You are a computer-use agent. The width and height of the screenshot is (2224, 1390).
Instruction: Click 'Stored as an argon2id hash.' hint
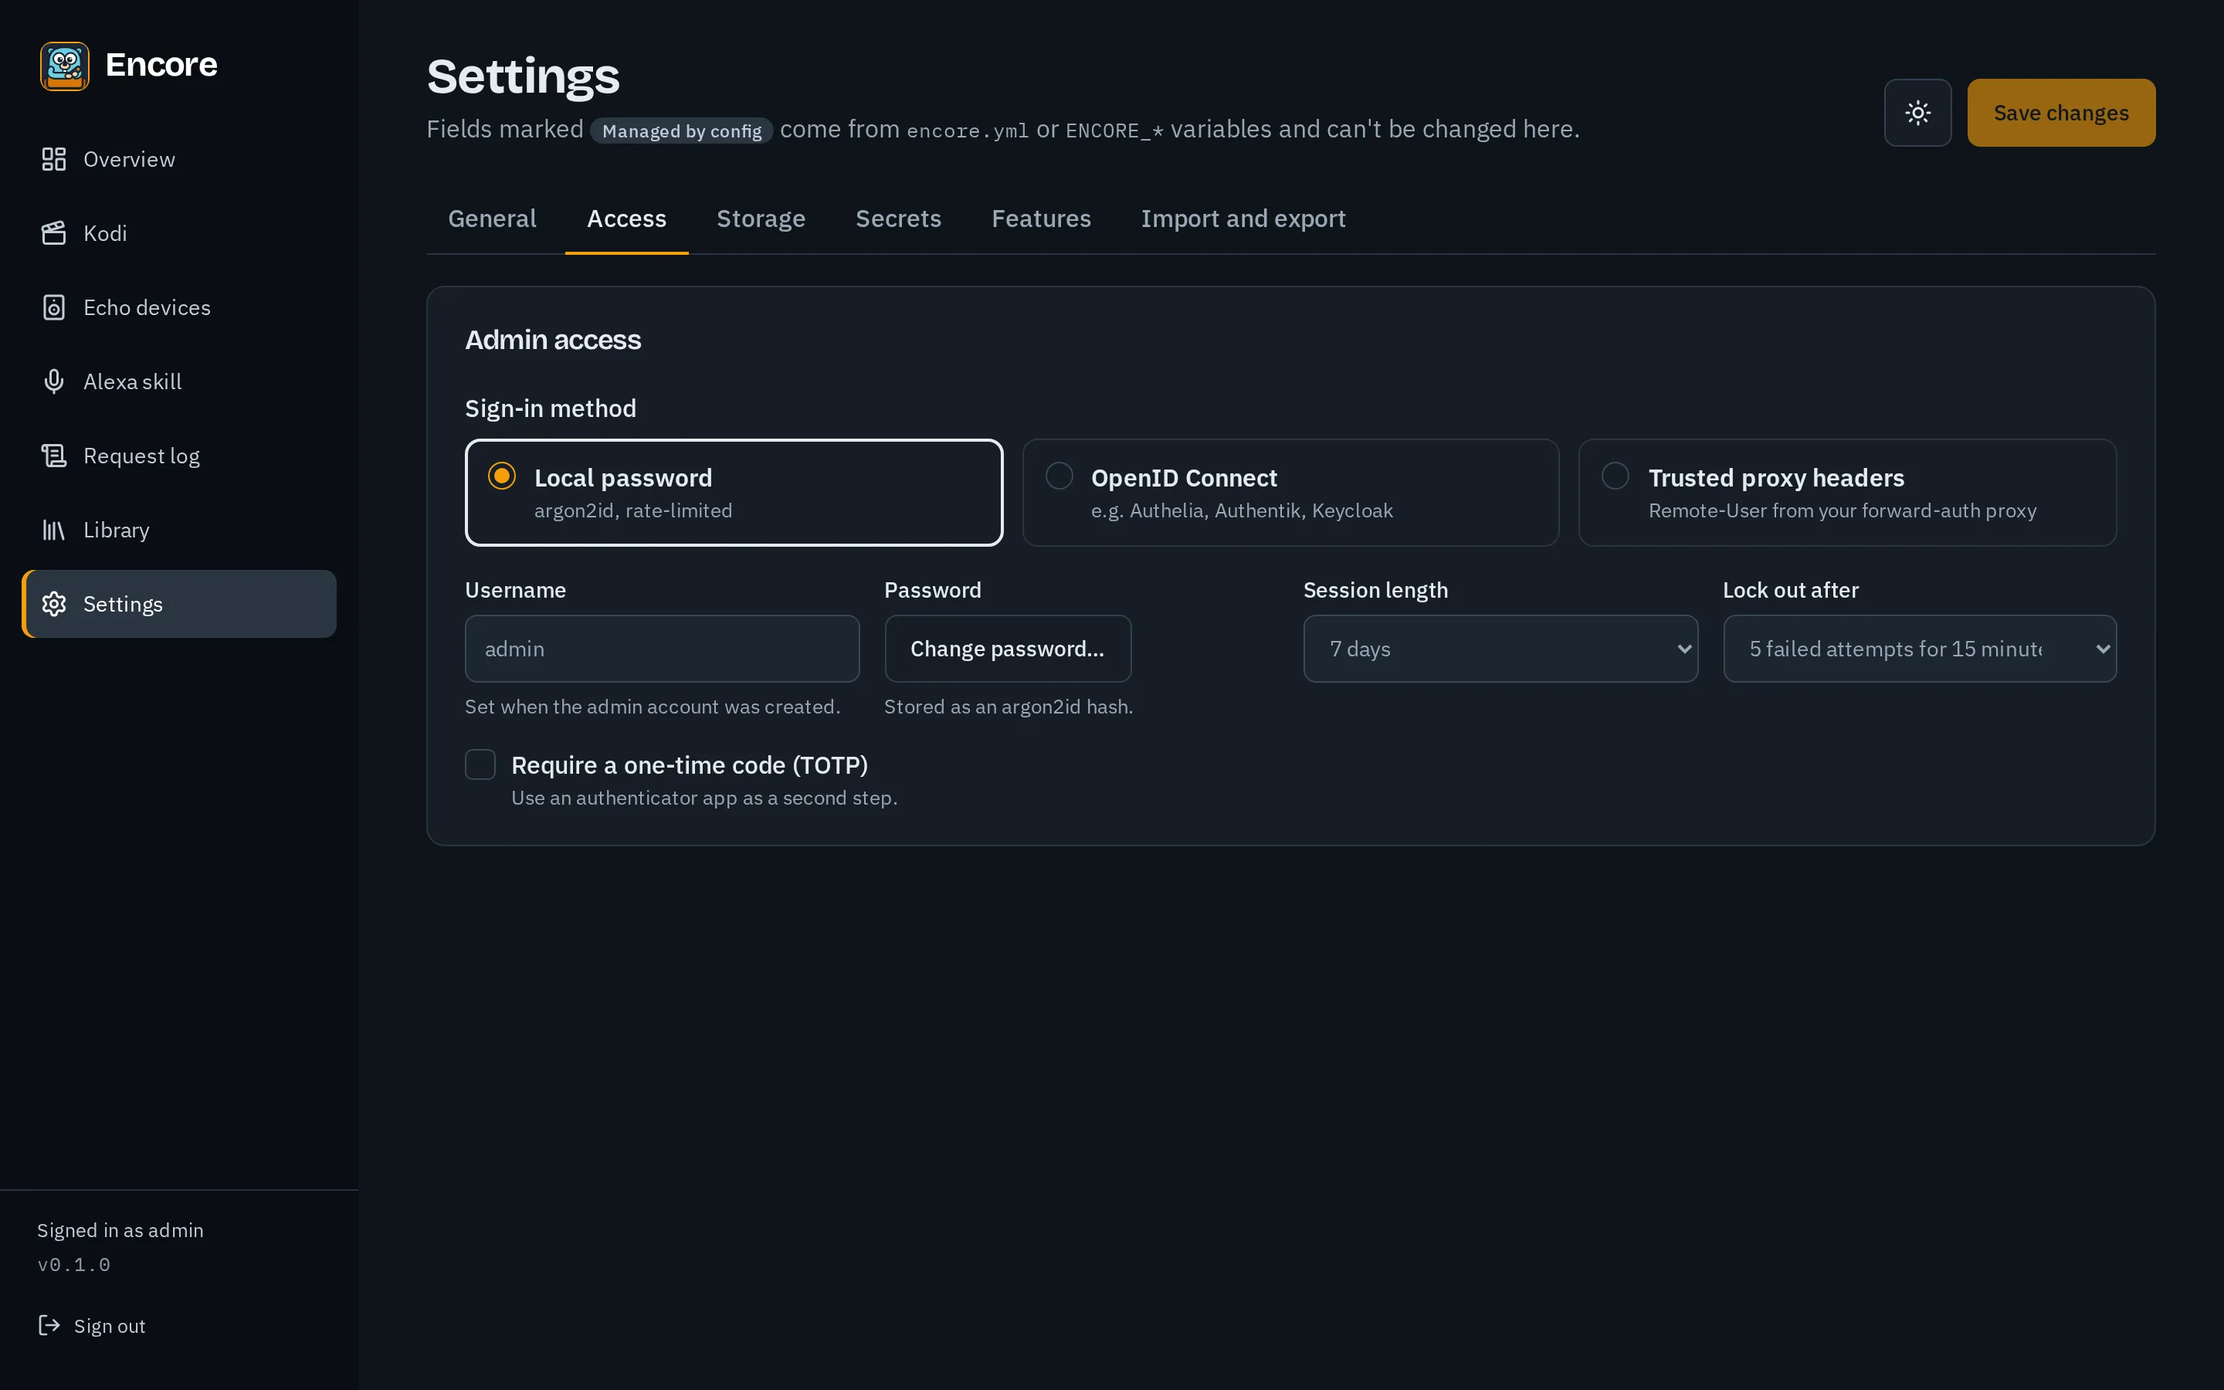[1009, 707]
